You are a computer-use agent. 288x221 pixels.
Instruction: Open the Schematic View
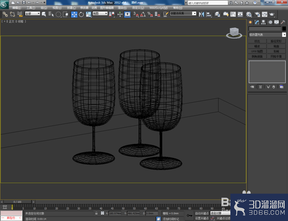click(x=240, y=14)
